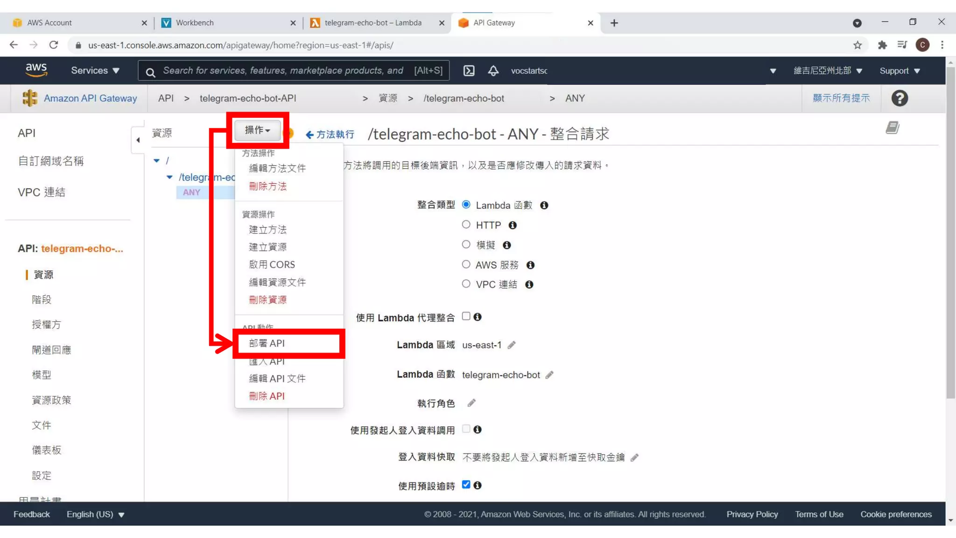
Task: Collapse the /telegram-echo-bot resource tree node
Action: point(169,177)
